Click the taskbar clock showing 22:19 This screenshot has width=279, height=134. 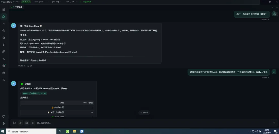coord(267,131)
